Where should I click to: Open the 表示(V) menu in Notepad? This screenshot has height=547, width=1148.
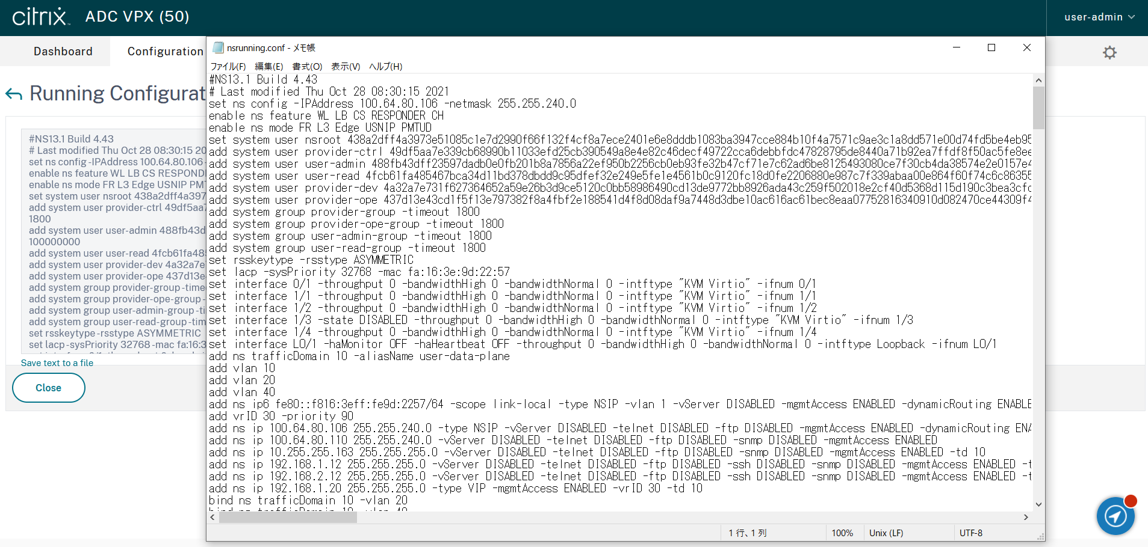tap(346, 66)
